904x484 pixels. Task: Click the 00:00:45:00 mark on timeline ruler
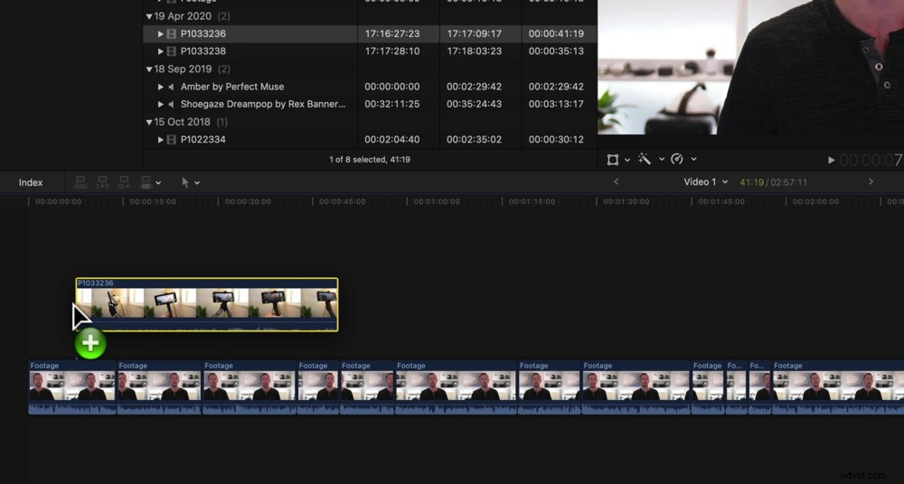[x=343, y=202]
